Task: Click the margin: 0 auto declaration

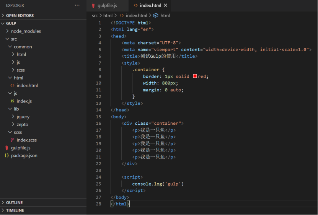Action: coord(163,90)
